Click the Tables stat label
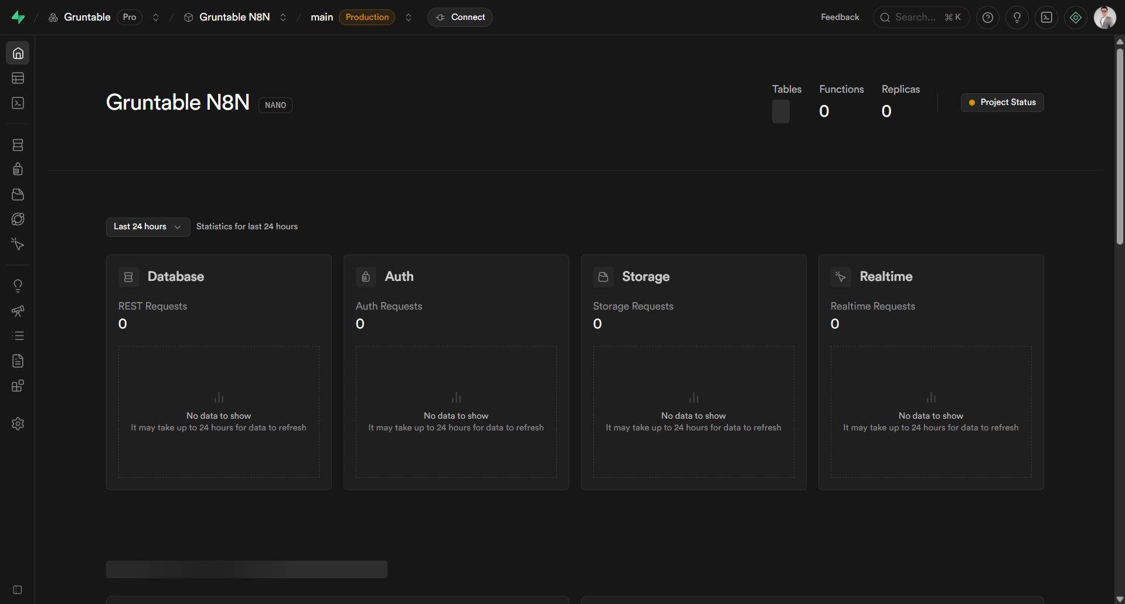This screenshot has height=604, width=1125. (787, 89)
